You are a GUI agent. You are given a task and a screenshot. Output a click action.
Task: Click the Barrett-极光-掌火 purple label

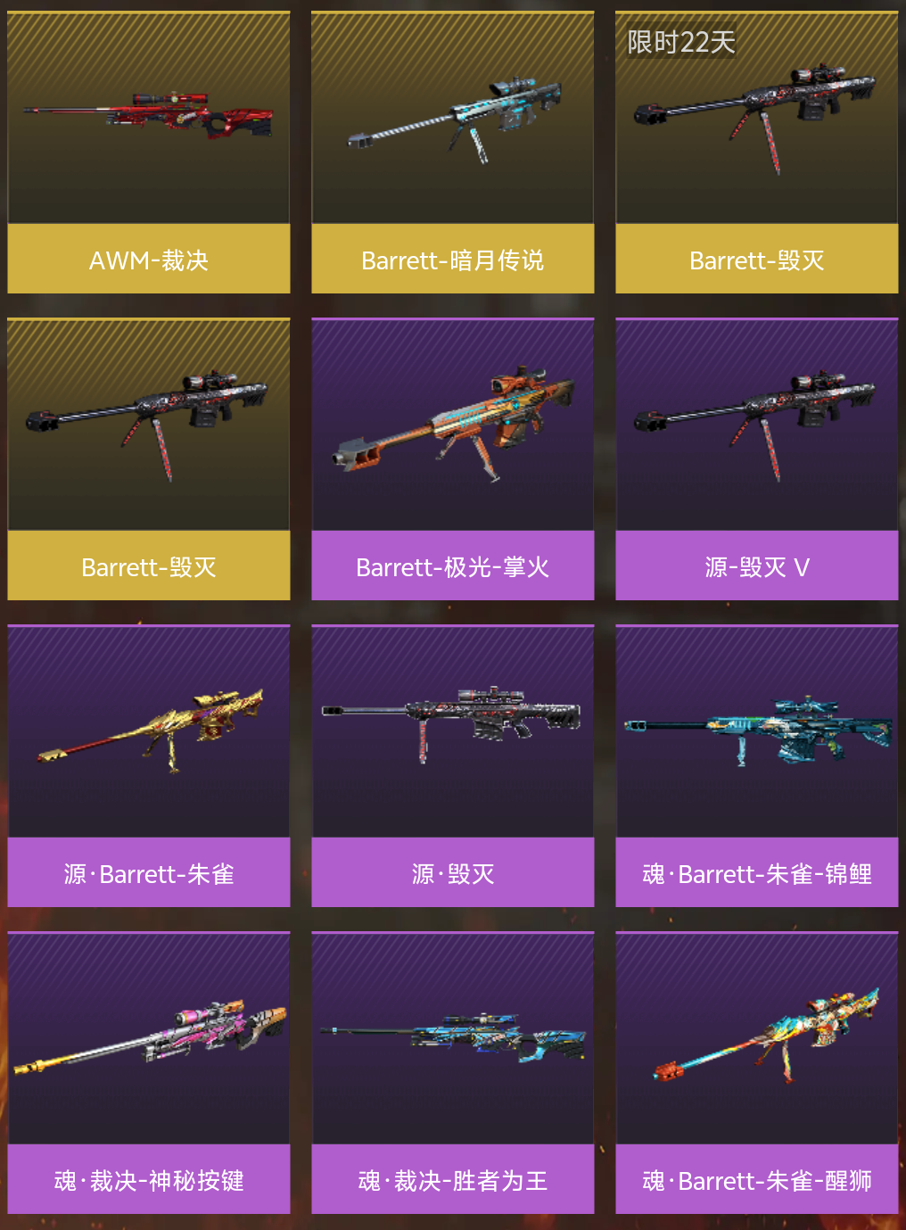pyautogui.click(x=453, y=566)
